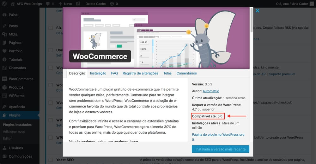Screen dimensions: 316x164
Task: Click the Mídia media icon
Action: point(4,34)
